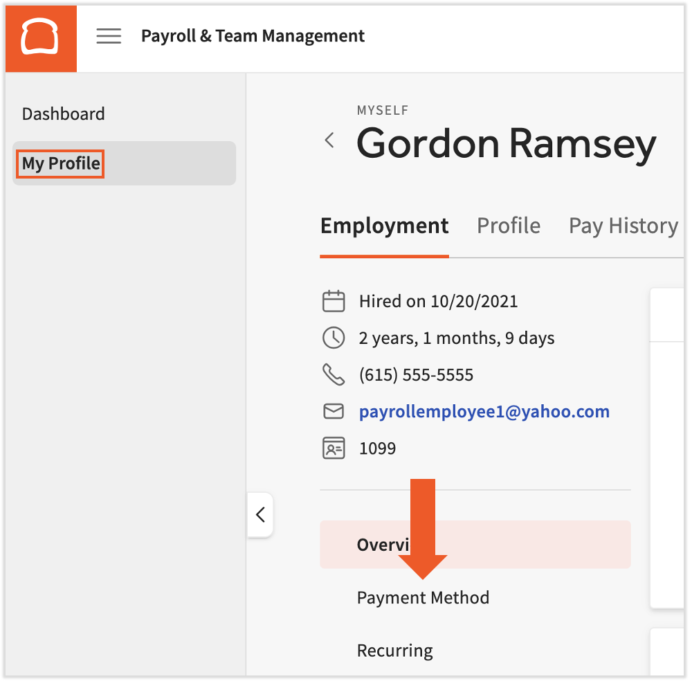The width and height of the screenshot is (692, 681).
Task: Click the calendar icon beside the hire date
Action: 334,301
